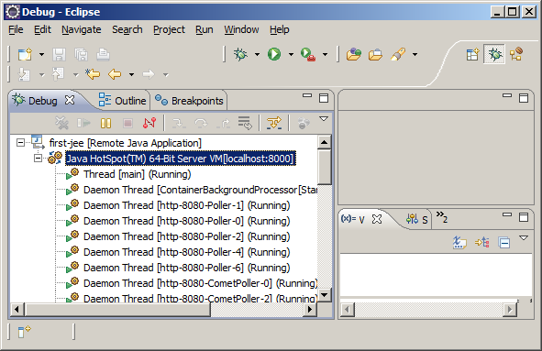The image size is (542, 351).
Task: Click Next Annotation icon
Action: pyautogui.click(x=24, y=74)
